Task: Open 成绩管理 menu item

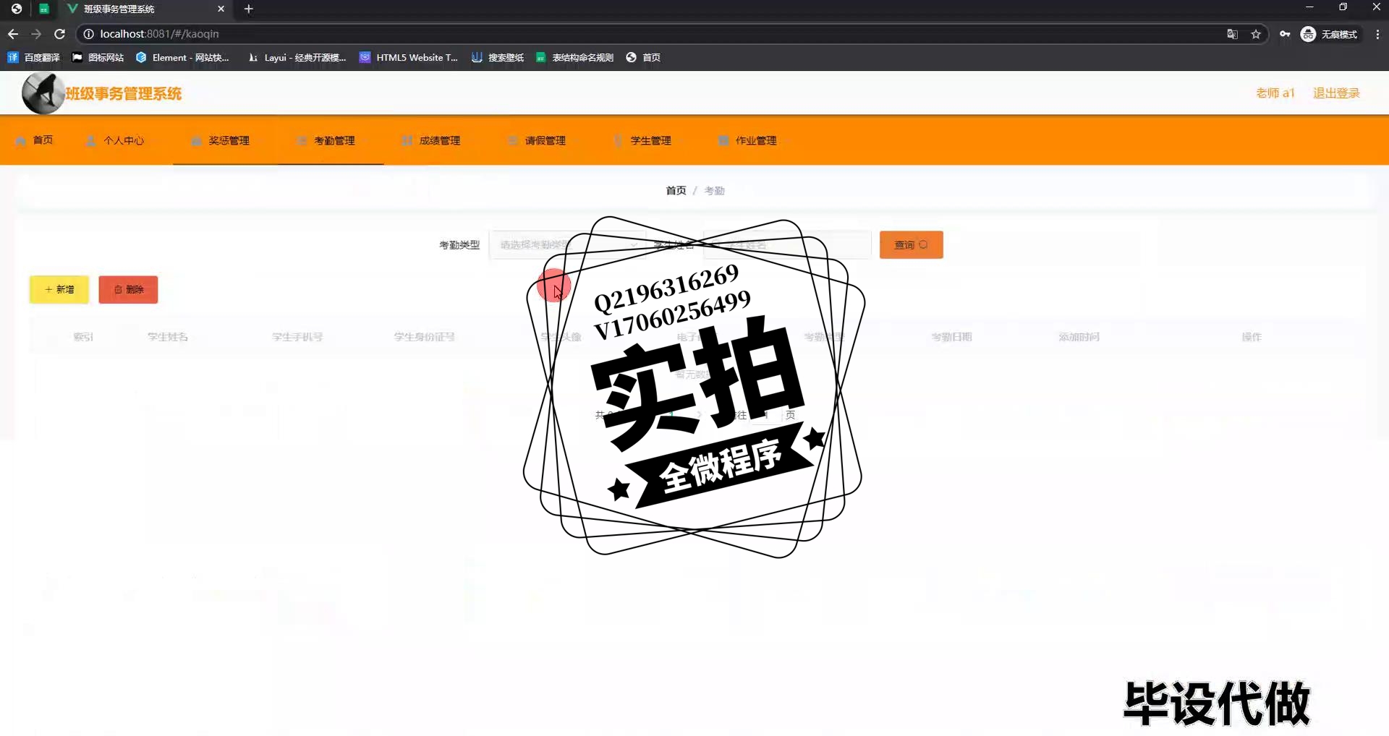Action: pos(431,140)
